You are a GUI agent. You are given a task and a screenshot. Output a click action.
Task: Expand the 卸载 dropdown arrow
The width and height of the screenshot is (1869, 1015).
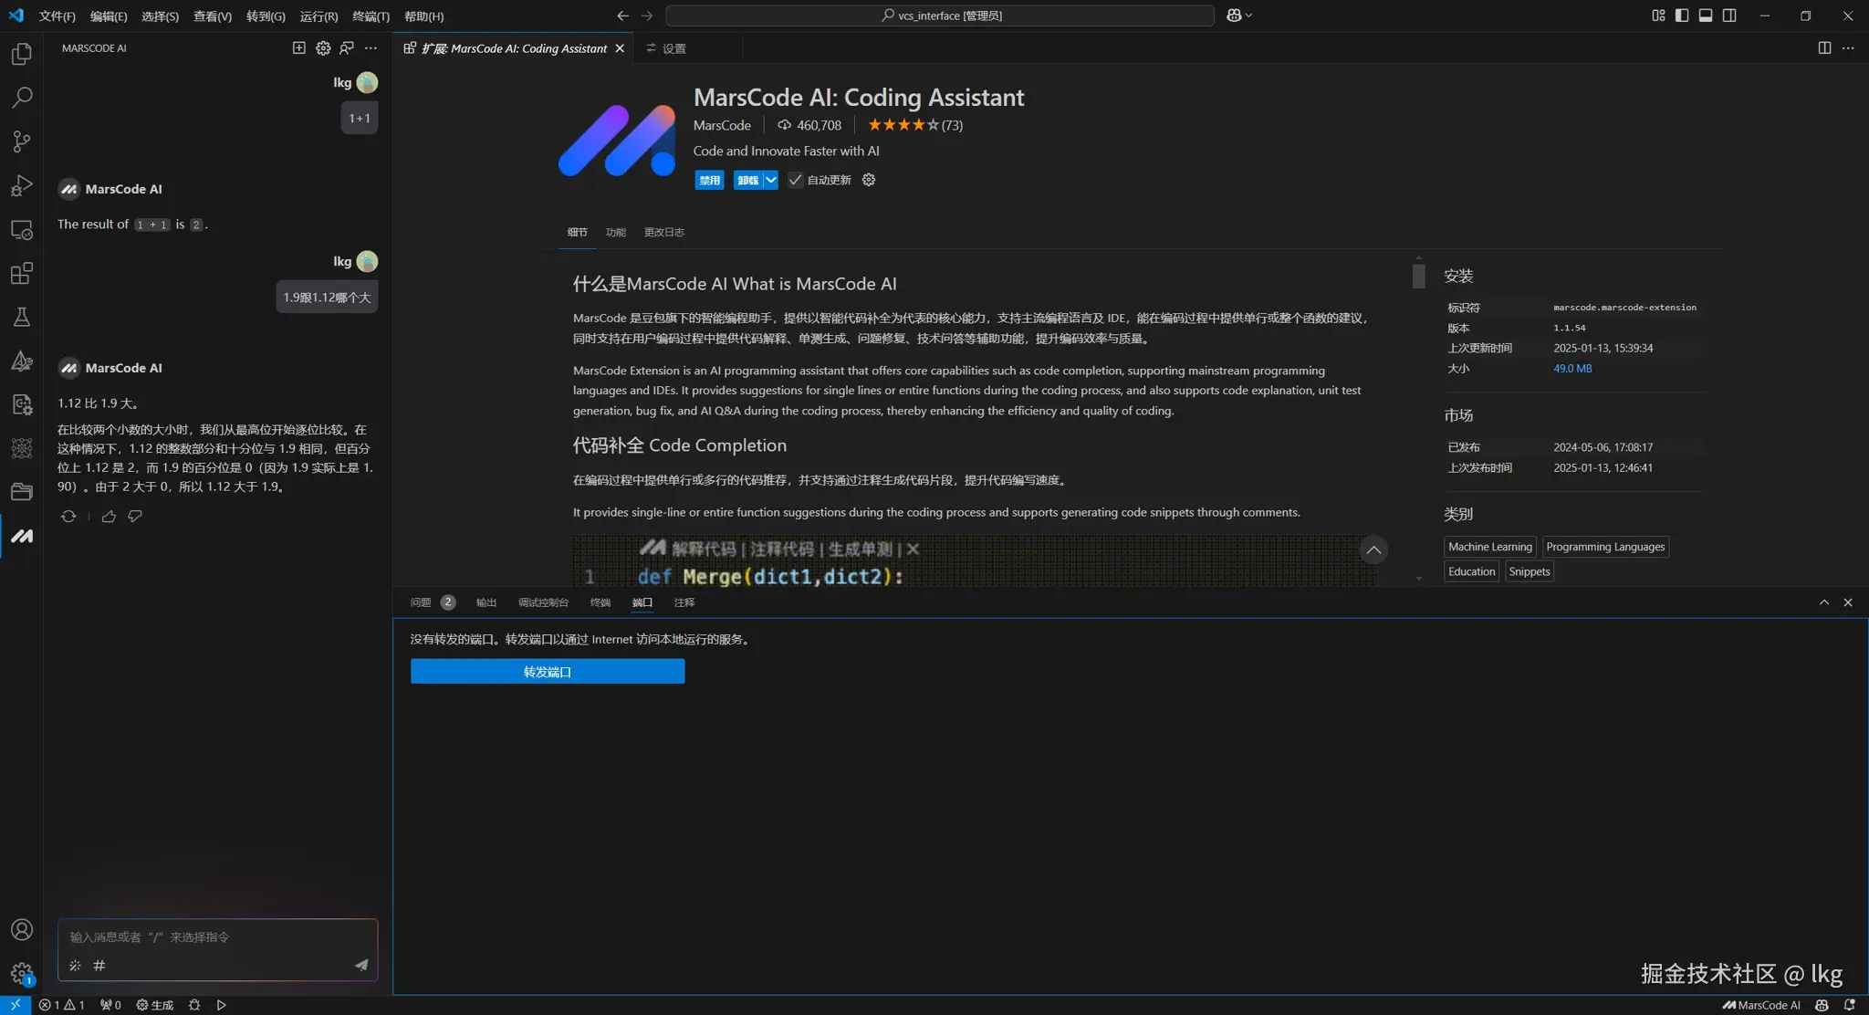(x=771, y=180)
